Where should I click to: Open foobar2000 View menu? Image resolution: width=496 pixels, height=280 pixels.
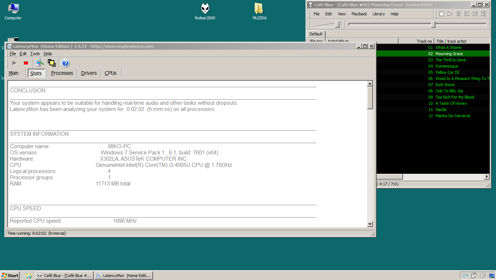[342, 14]
